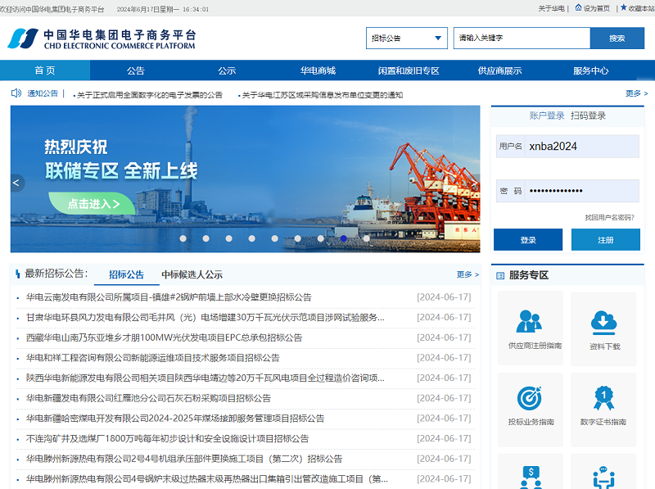Open the 服务中心 menu item
This screenshot has width=655, height=489.
[590, 70]
